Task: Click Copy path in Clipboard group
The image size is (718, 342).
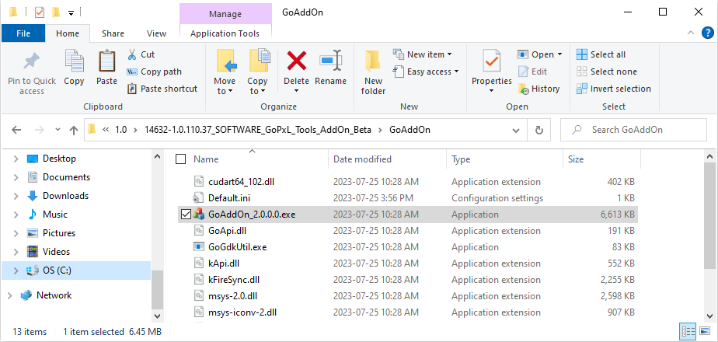Action: [154, 72]
